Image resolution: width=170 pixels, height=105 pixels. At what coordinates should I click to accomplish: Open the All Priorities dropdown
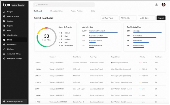[128, 18]
